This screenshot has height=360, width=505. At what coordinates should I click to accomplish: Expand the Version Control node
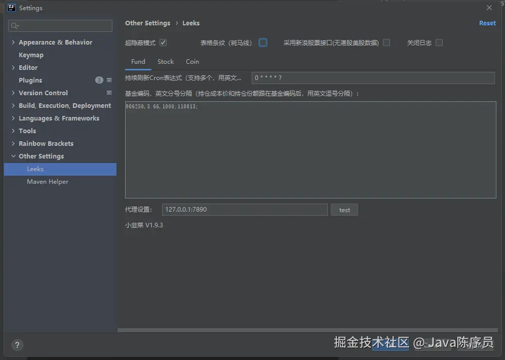tap(13, 93)
